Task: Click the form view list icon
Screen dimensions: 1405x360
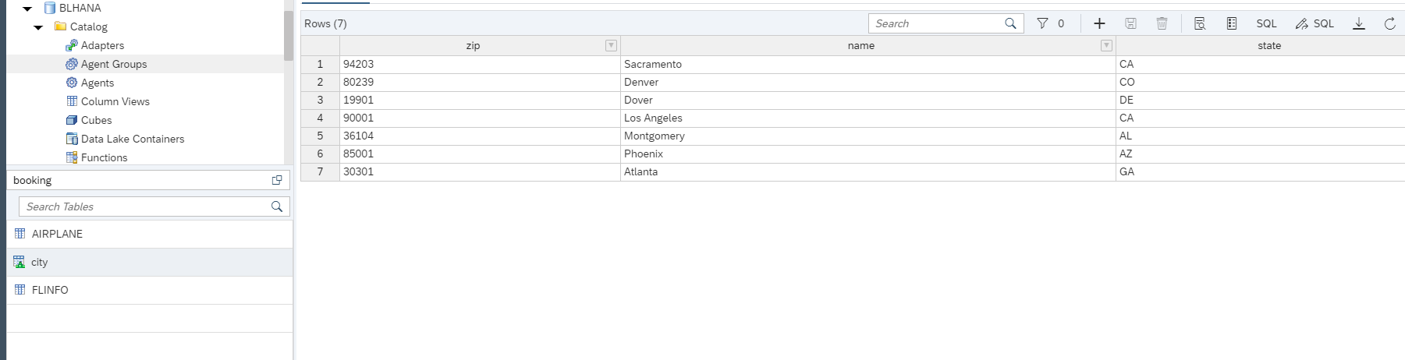Action: (x=1232, y=23)
